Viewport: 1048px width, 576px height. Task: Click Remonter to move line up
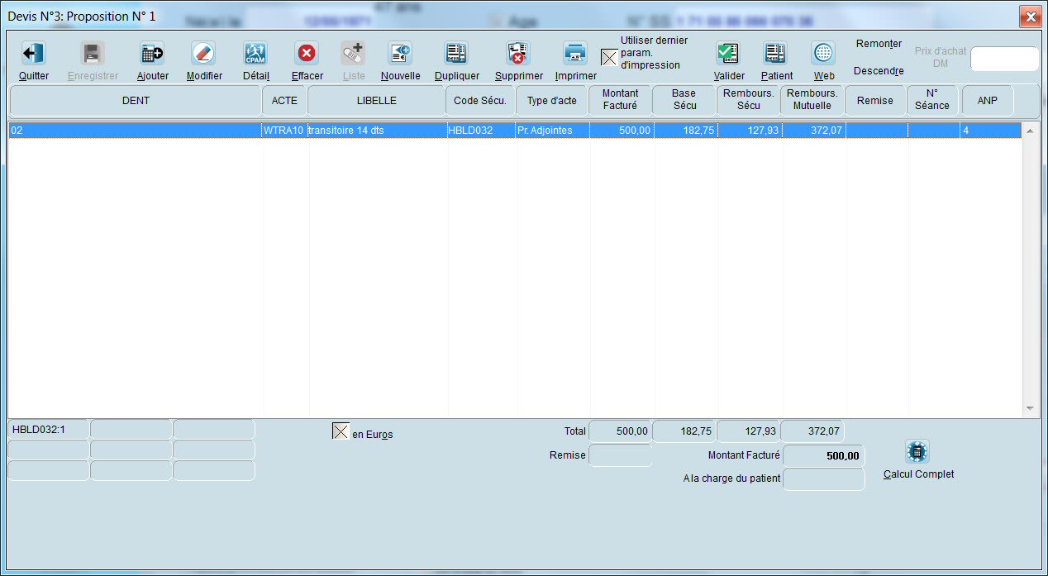point(879,44)
